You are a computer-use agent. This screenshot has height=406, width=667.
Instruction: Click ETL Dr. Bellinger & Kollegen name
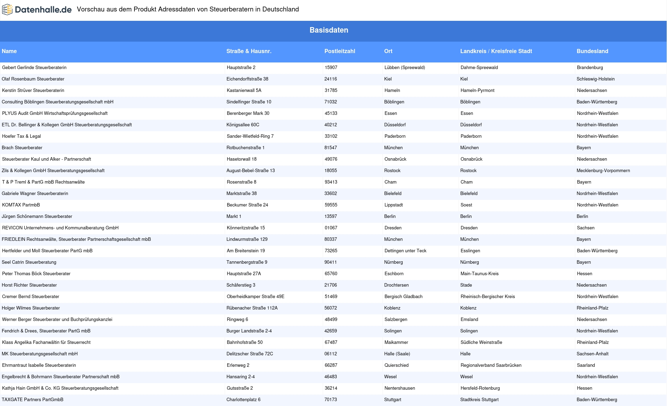(x=67, y=125)
